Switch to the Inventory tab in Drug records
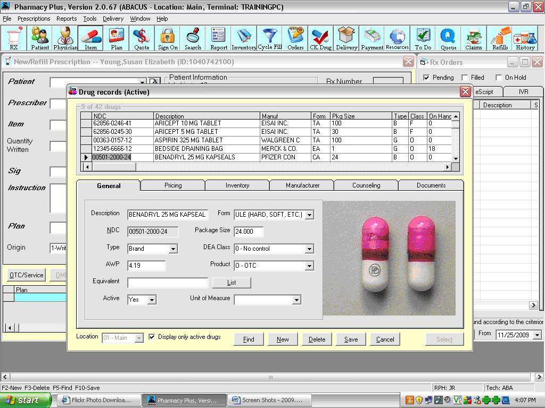 point(237,185)
